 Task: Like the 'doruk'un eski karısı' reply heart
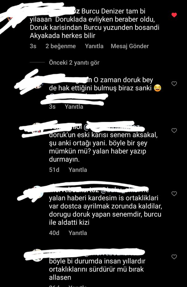point(174,130)
